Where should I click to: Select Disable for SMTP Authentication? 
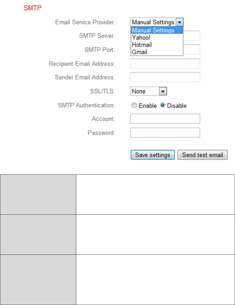coord(163,106)
